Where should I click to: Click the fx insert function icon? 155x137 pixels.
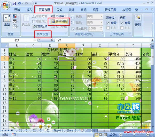click(52, 40)
